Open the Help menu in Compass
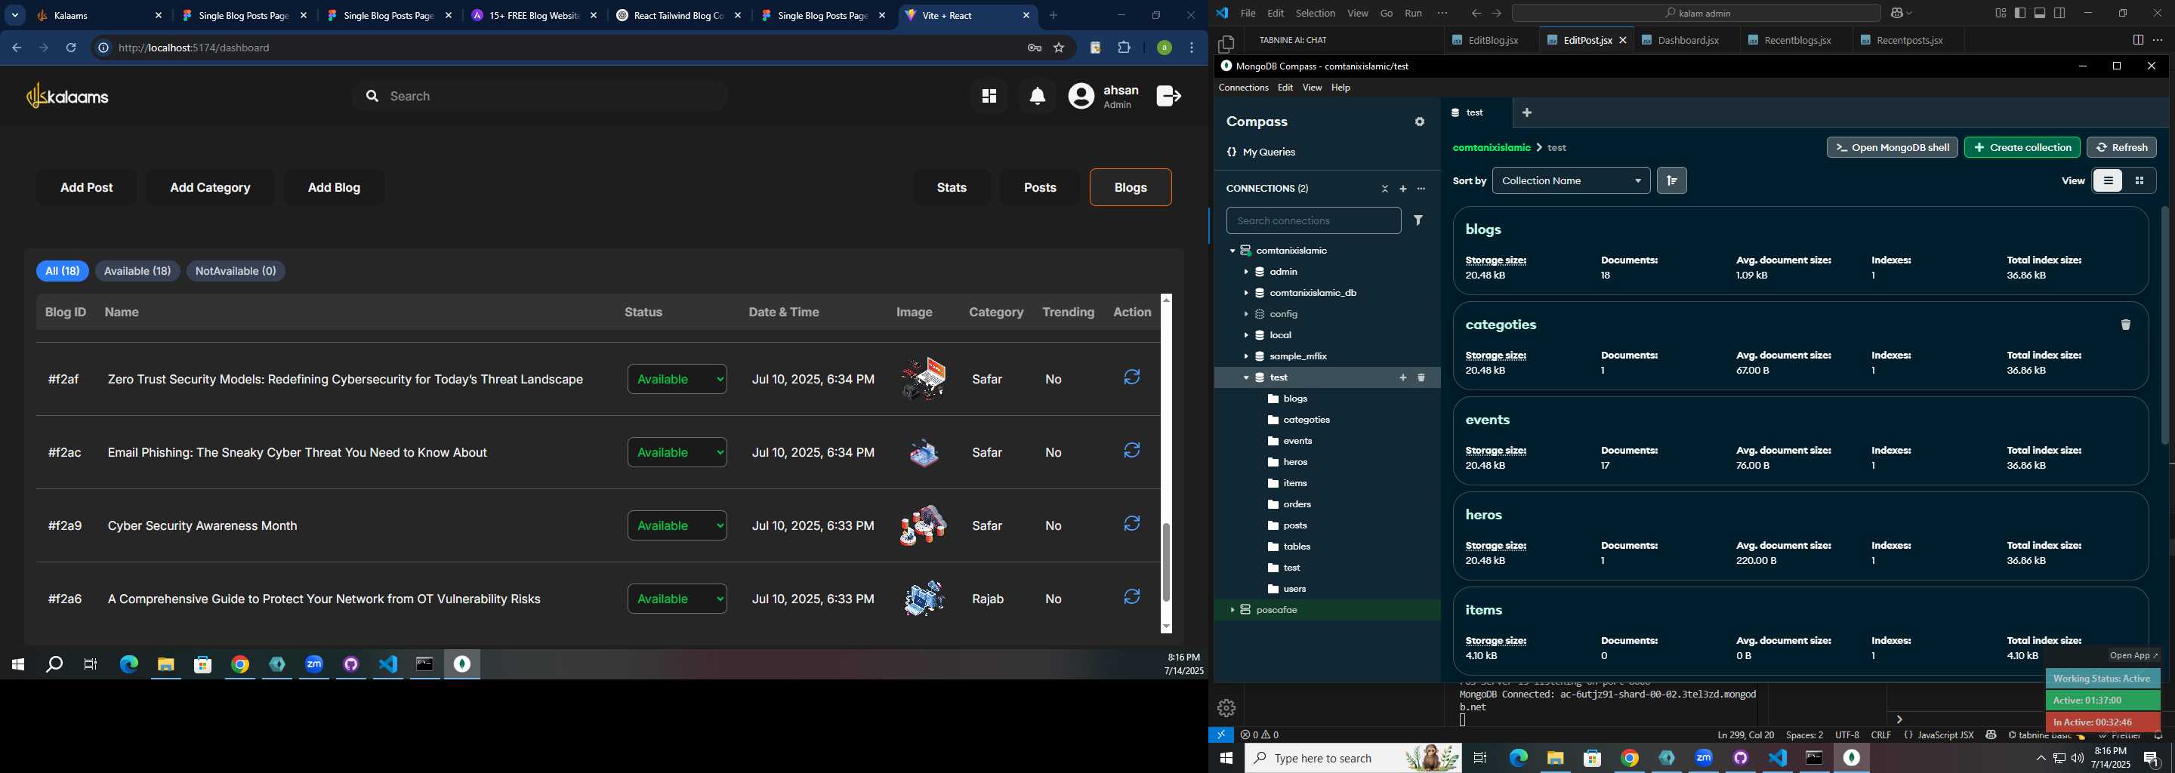This screenshot has width=2175, height=773. pos(1340,88)
